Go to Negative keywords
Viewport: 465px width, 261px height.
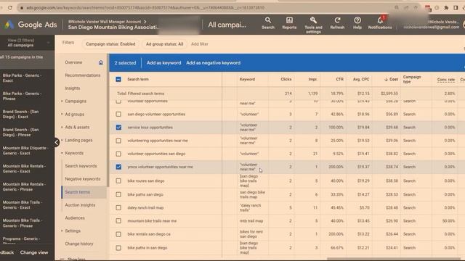82,179
